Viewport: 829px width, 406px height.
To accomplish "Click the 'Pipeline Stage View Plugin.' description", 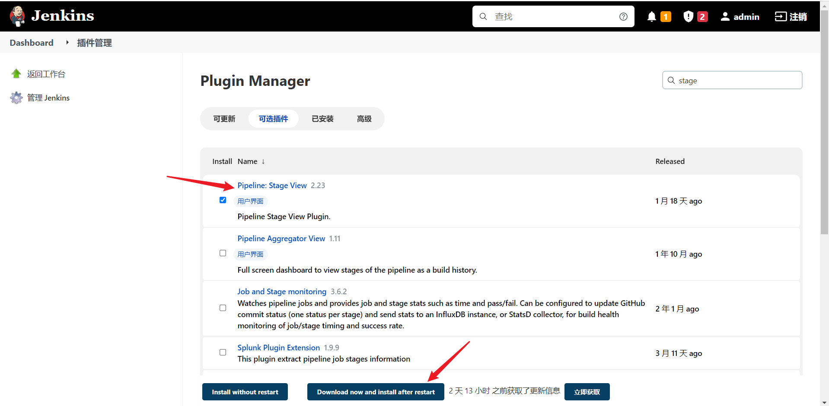I will 284,217.
